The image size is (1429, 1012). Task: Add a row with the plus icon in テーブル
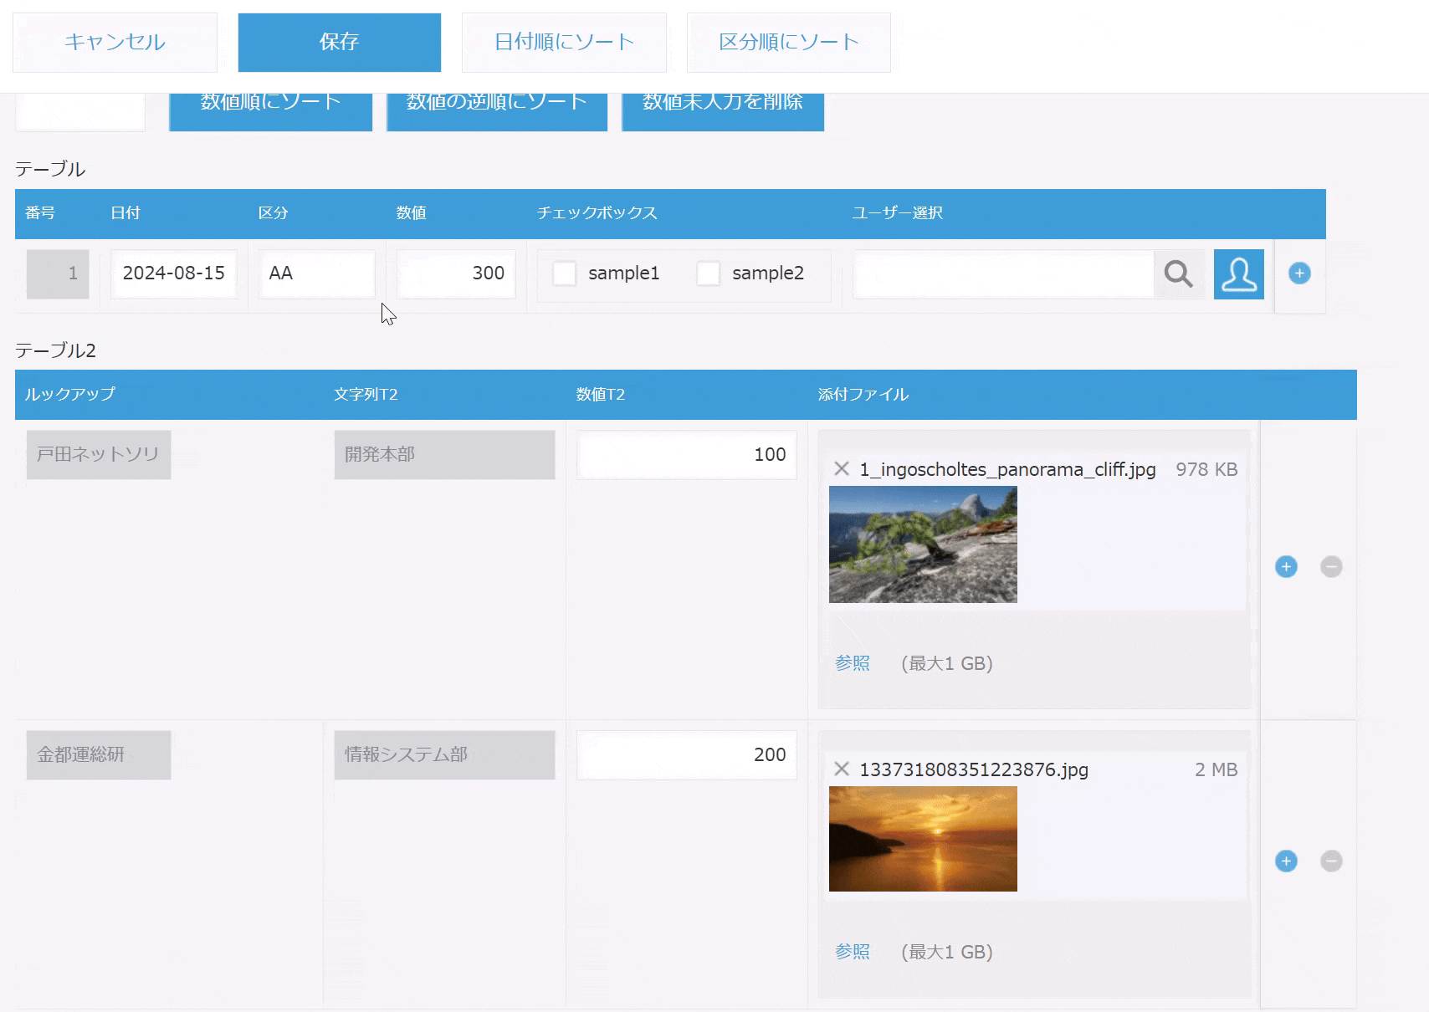(1299, 273)
